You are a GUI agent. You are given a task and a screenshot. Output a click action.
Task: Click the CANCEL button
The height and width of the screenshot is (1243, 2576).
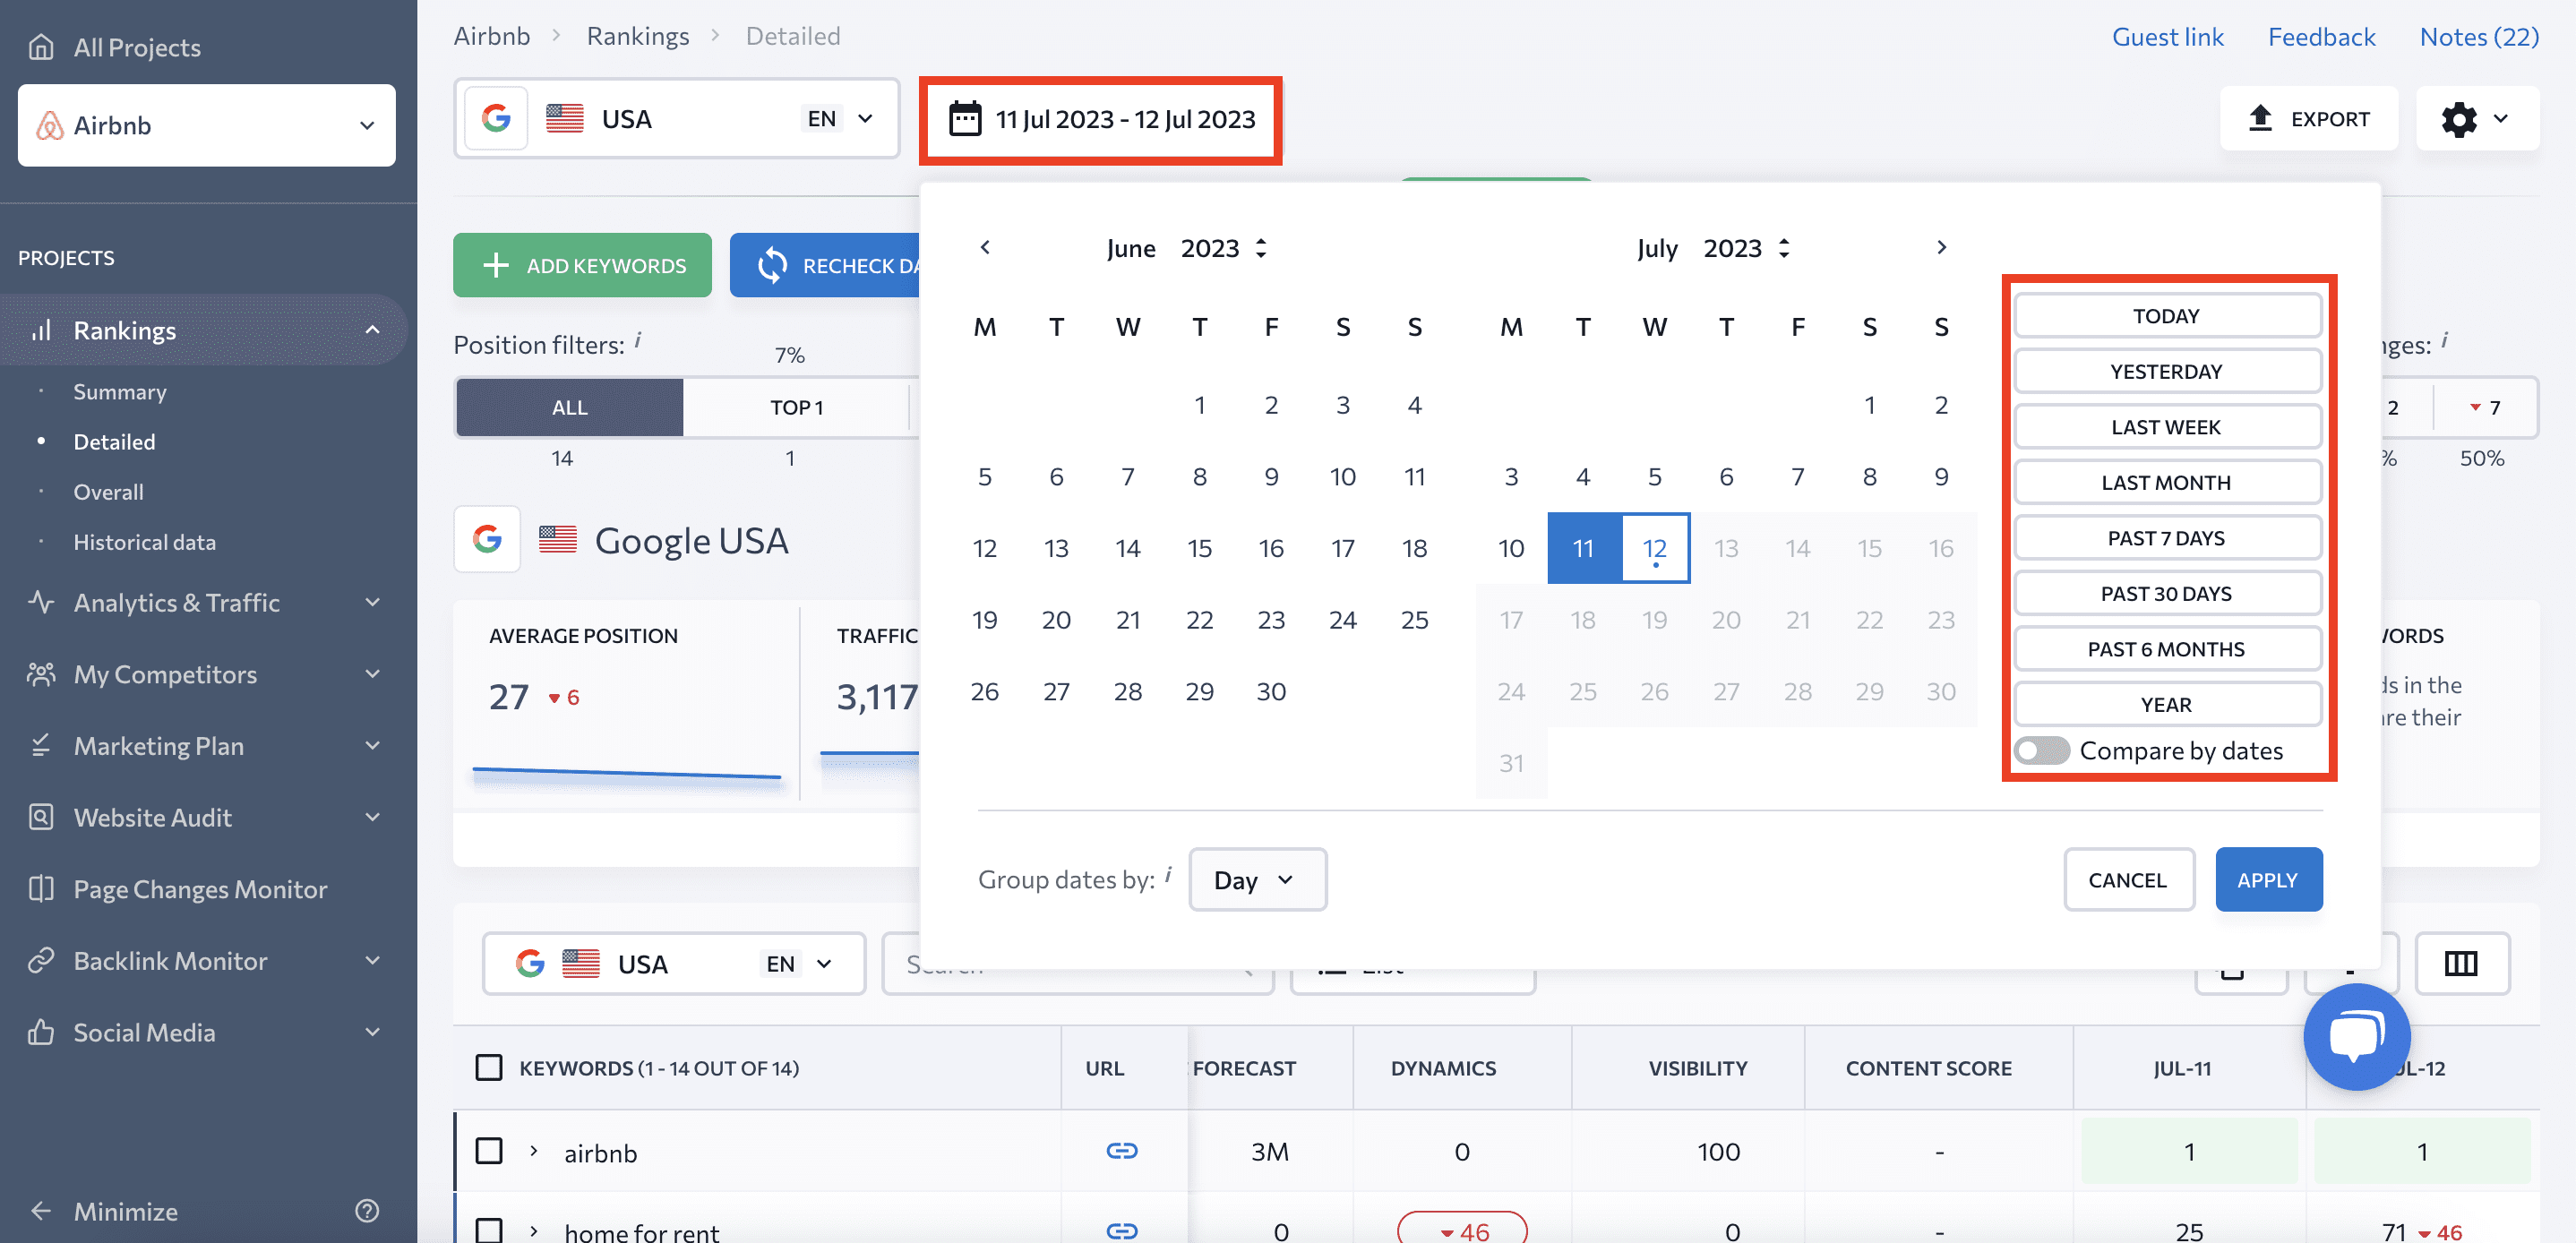tap(2125, 879)
